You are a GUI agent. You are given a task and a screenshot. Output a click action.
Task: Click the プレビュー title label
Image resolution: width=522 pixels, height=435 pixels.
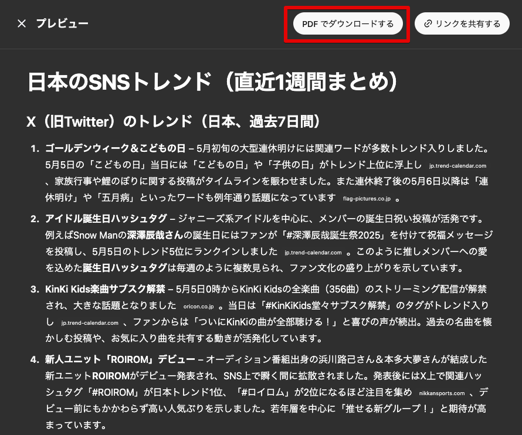(x=62, y=23)
